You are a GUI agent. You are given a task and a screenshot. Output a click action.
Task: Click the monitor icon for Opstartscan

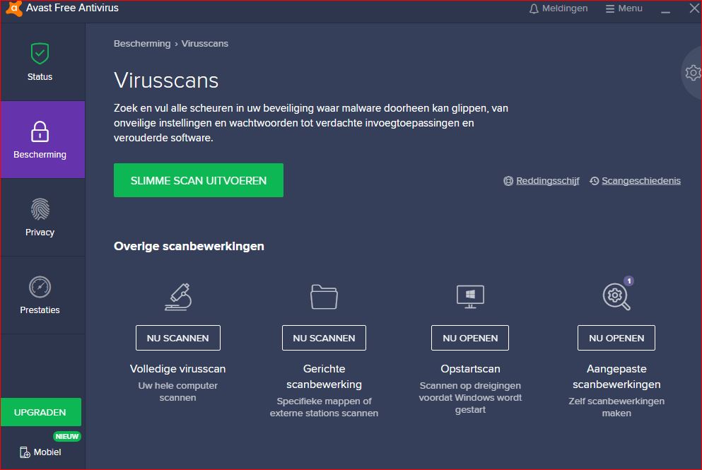click(470, 297)
